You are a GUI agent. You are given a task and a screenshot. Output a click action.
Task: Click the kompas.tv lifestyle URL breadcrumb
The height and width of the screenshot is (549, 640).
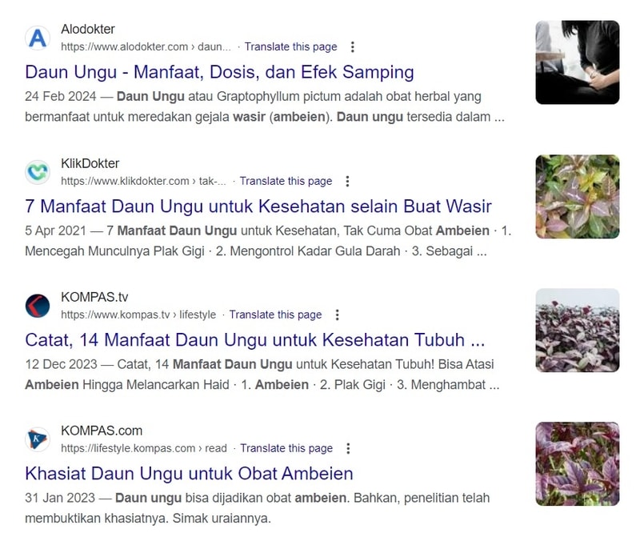tap(138, 315)
